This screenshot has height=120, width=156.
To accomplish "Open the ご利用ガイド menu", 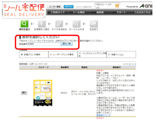I will pyautogui.click(x=58, y=12).
